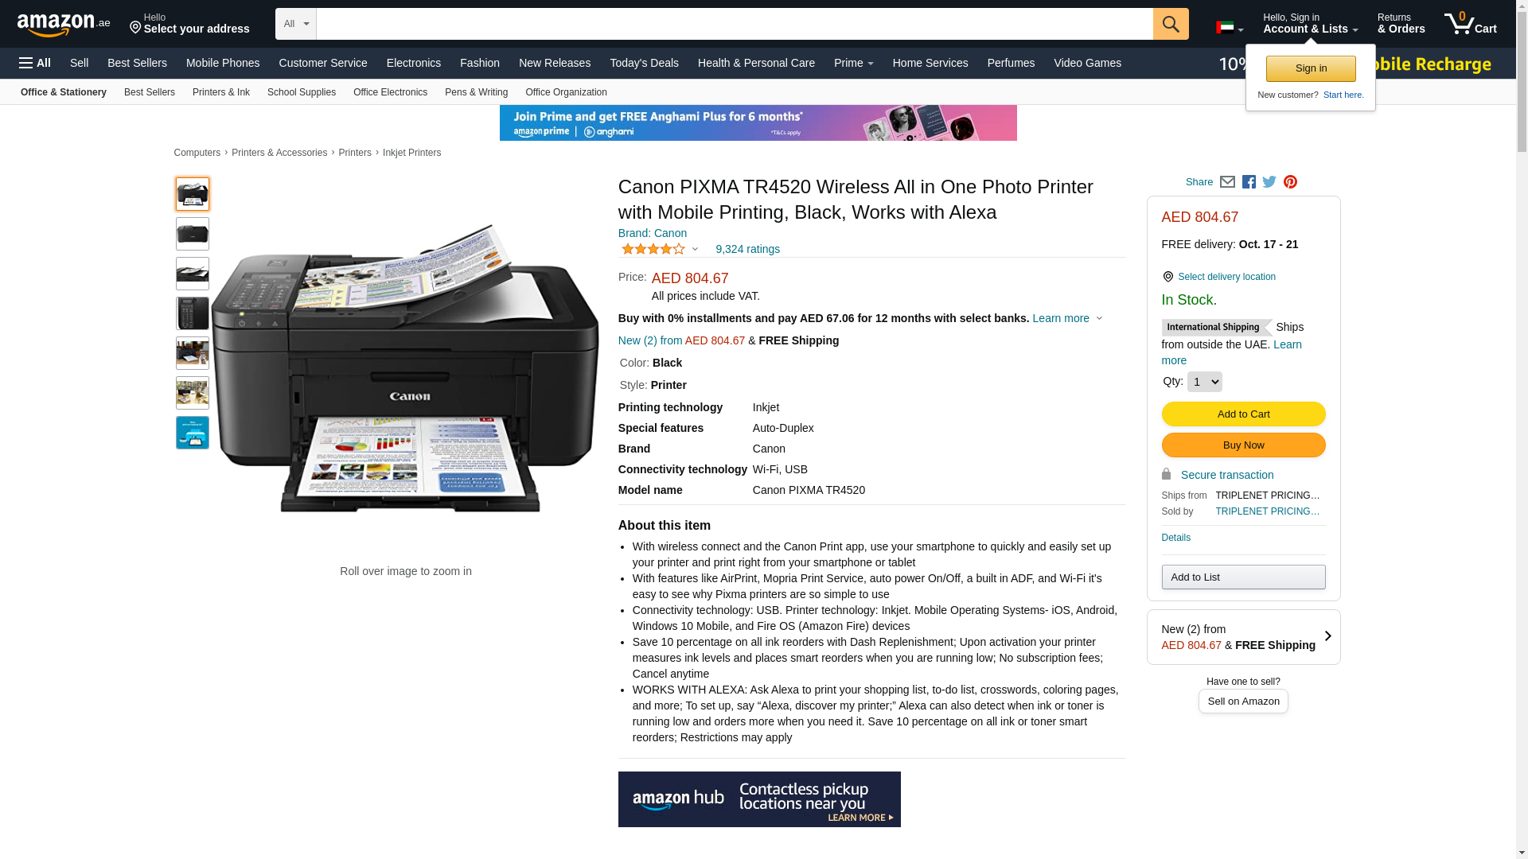Go to the Amazon.ae home logo
1528x859 pixels.
(64, 25)
